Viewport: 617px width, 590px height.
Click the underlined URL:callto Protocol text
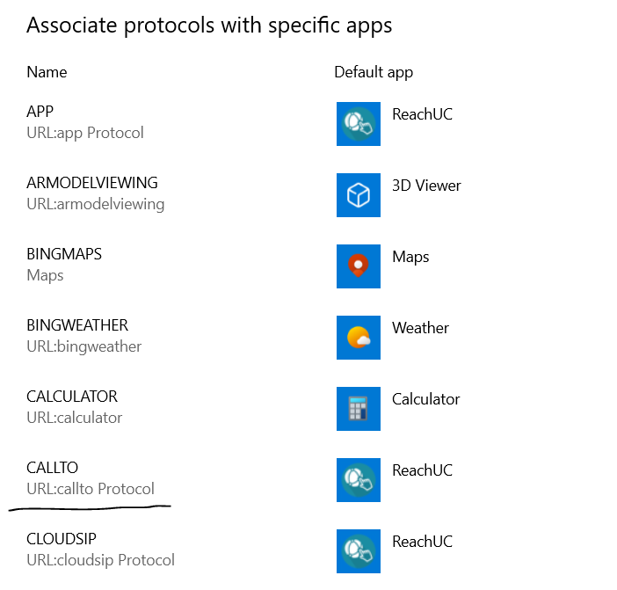[x=91, y=489]
